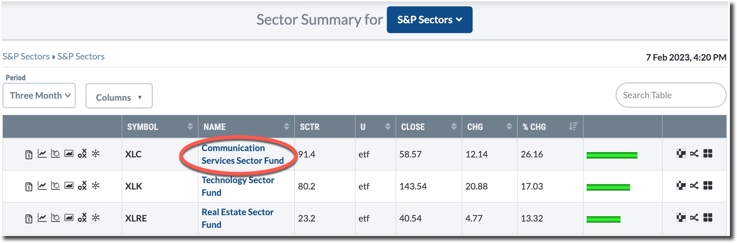Click the green percent change bar for XLC
Viewport: 737px width, 243px height.
(612, 155)
